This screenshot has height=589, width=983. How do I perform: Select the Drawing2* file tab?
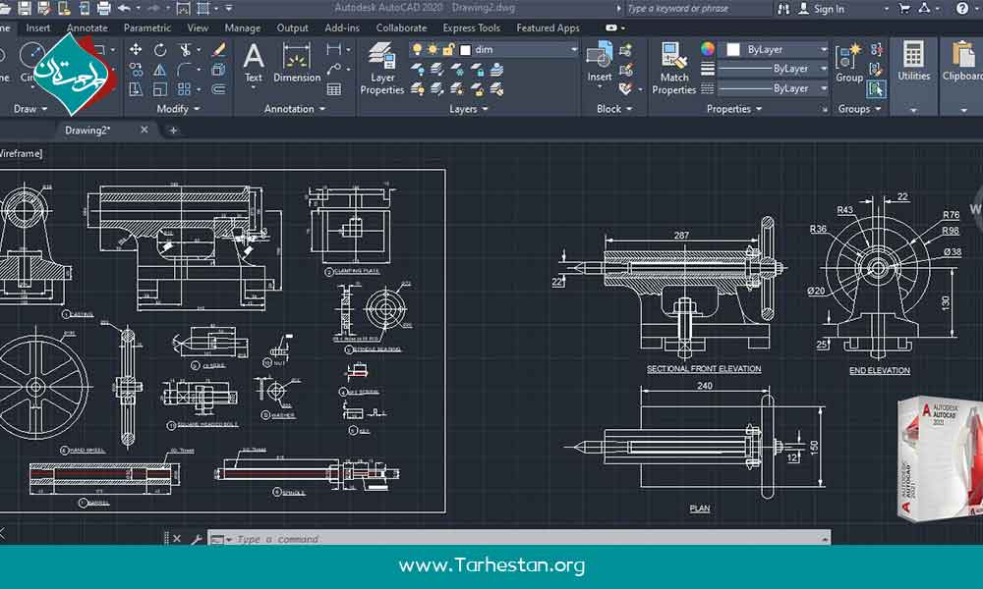(87, 131)
